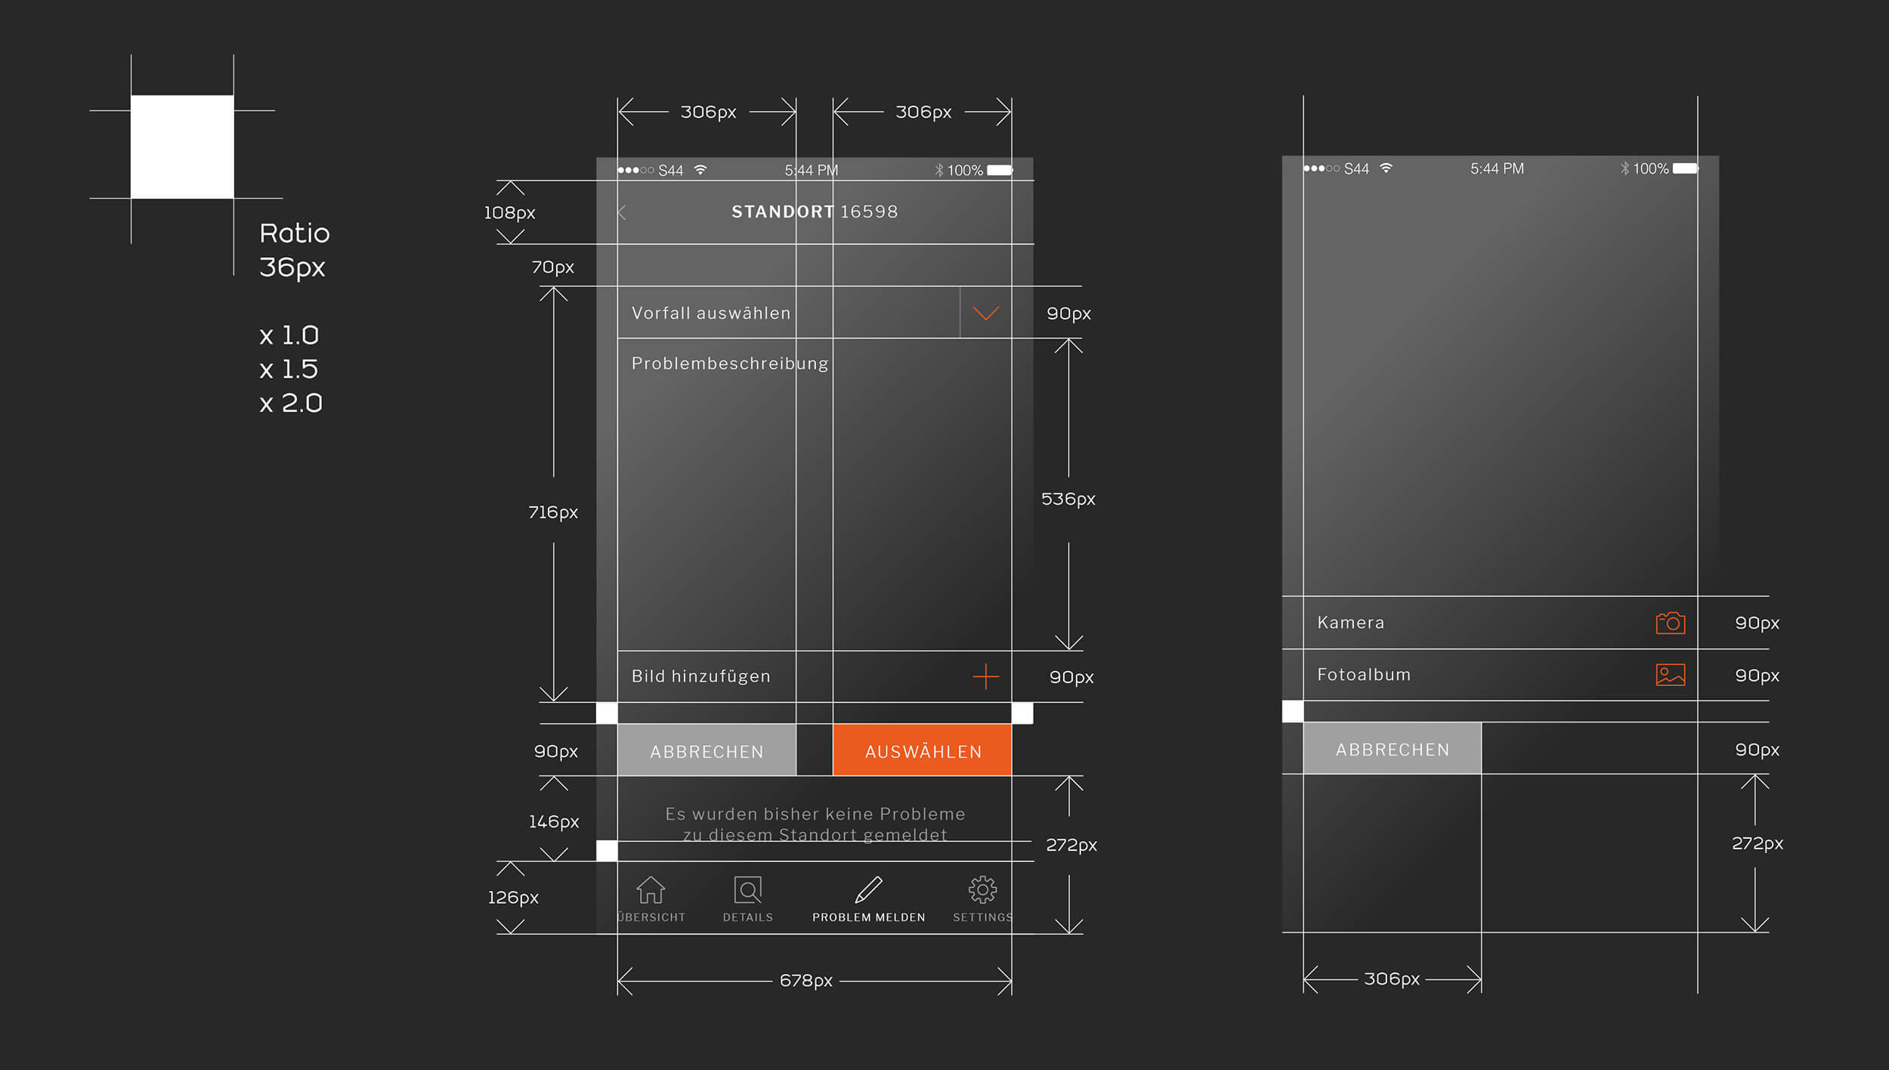This screenshot has width=1889, height=1070.
Task: Select the 'Kamera' row label
Action: [1351, 623]
